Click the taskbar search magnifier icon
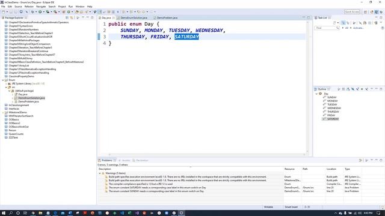The height and width of the screenshot is (216, 385). [11, 213]
